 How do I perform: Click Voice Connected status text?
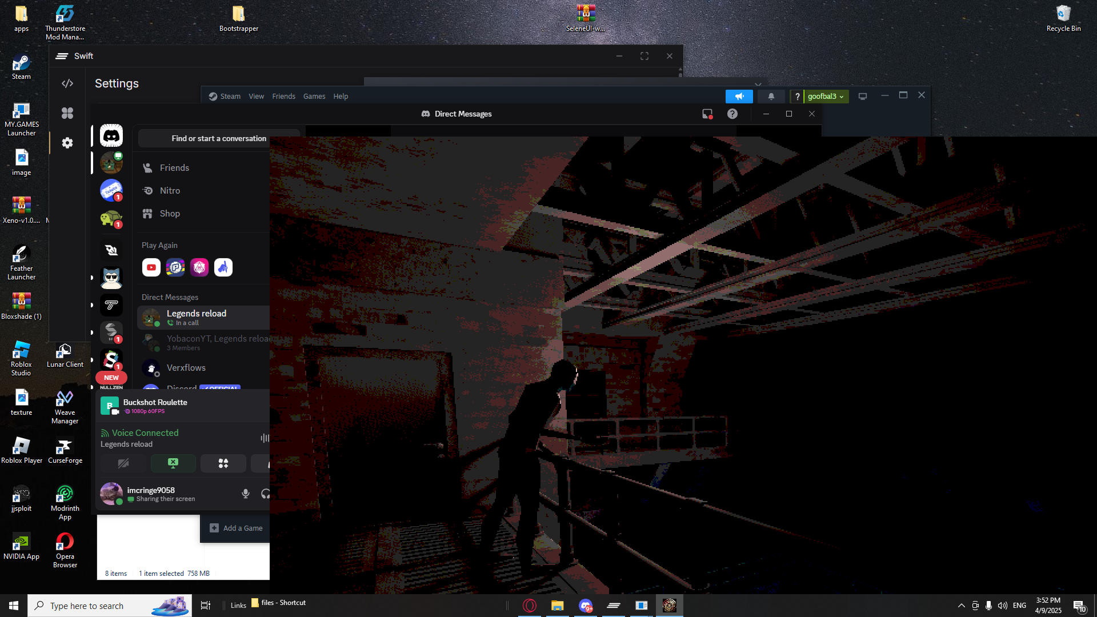click(145, 433)
